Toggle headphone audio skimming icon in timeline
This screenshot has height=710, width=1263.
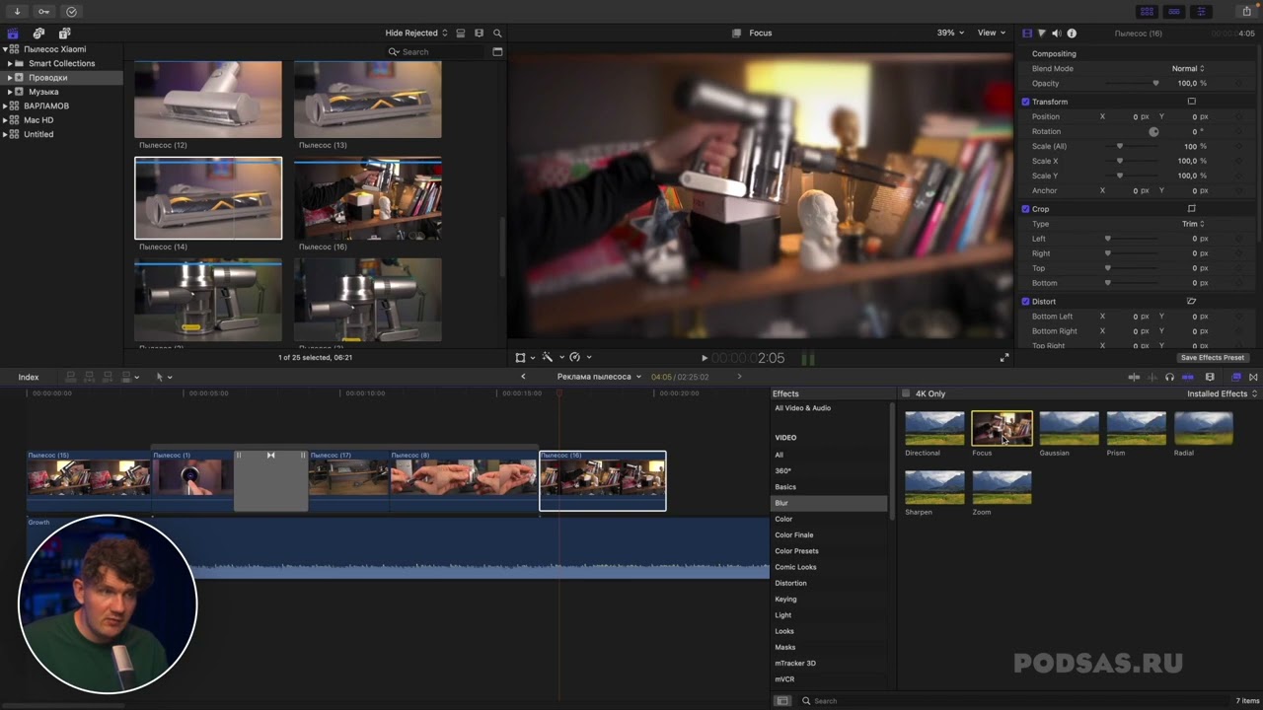click(1169, 377)
